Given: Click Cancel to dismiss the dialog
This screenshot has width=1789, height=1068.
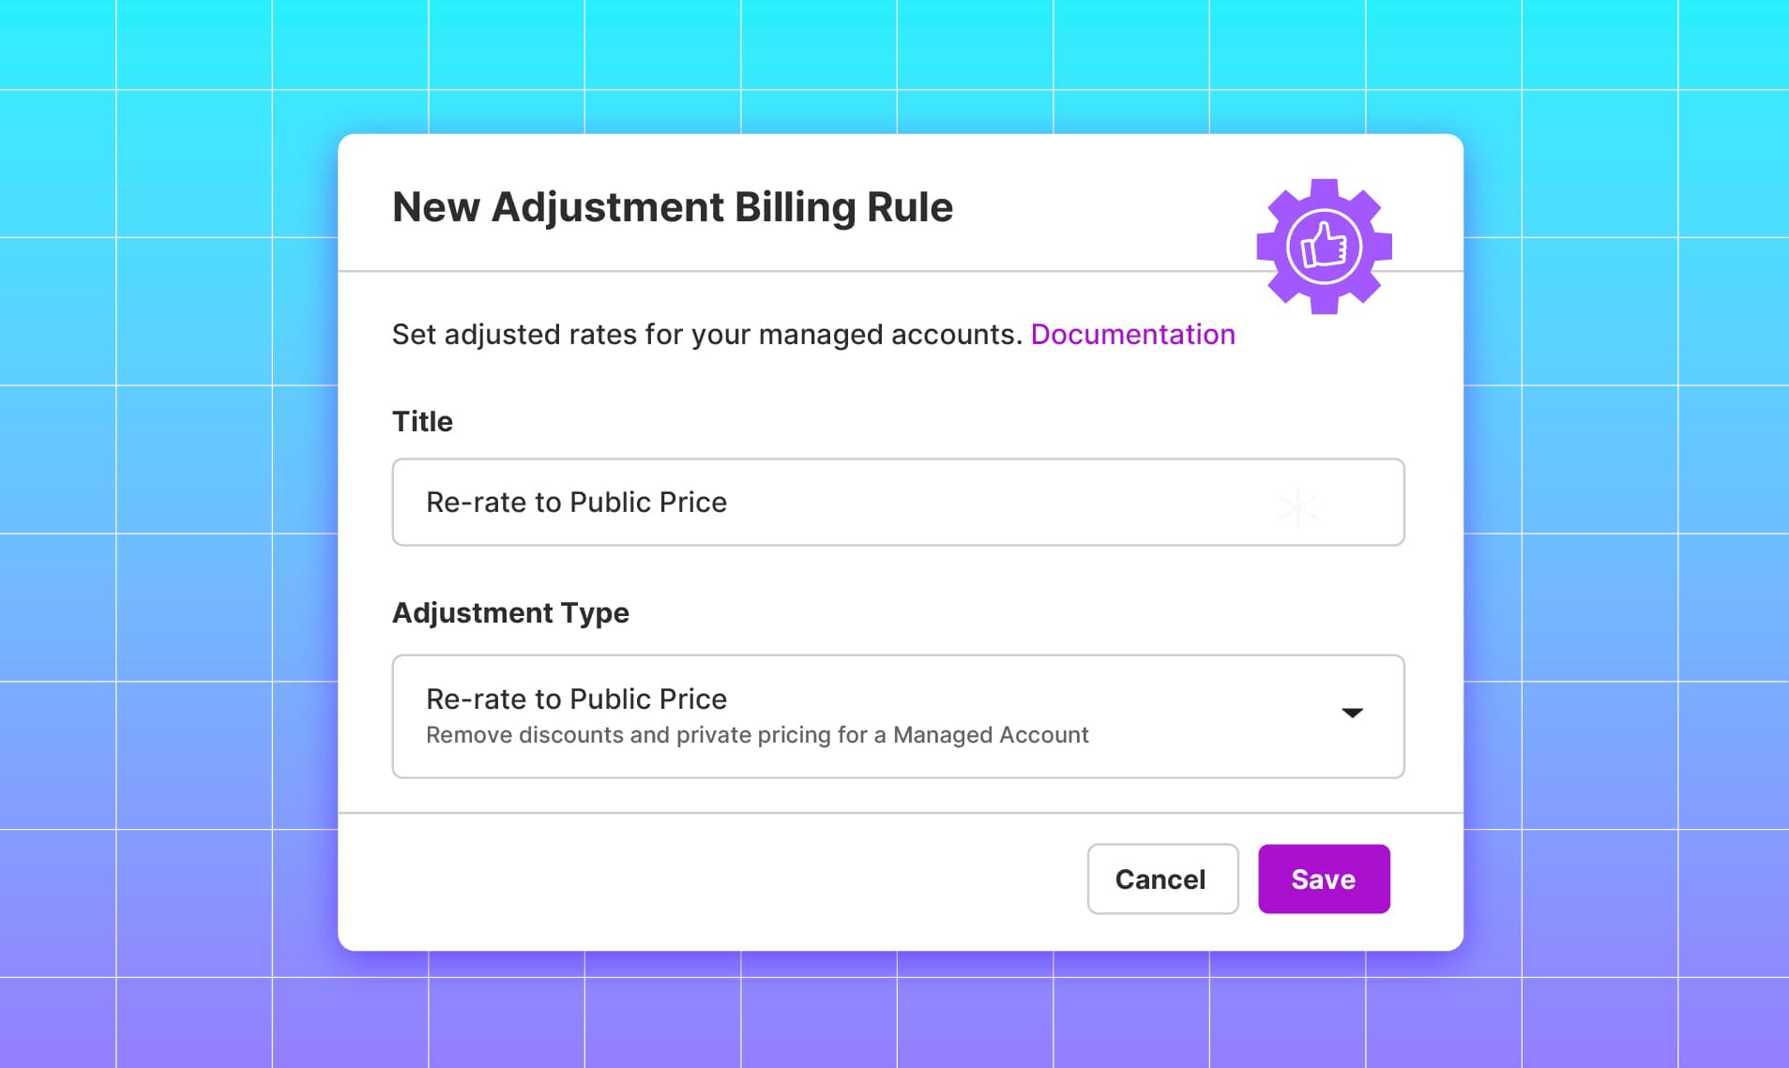Looking at the screenshot, I should pos(1161,879).
